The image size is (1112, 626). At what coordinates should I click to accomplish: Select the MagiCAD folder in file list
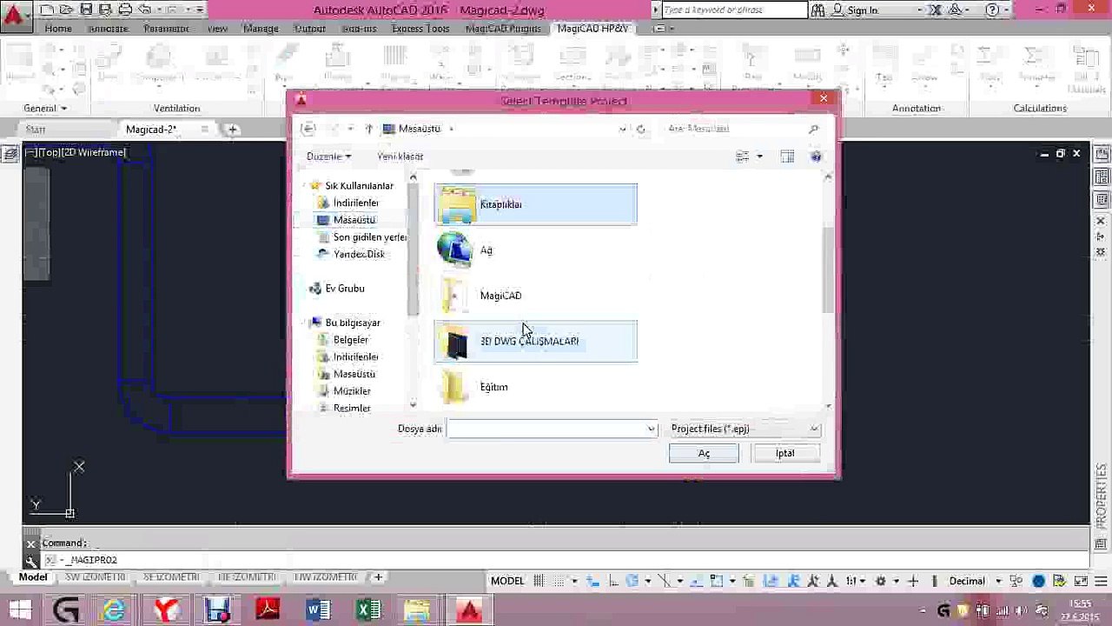click(536, 296)
